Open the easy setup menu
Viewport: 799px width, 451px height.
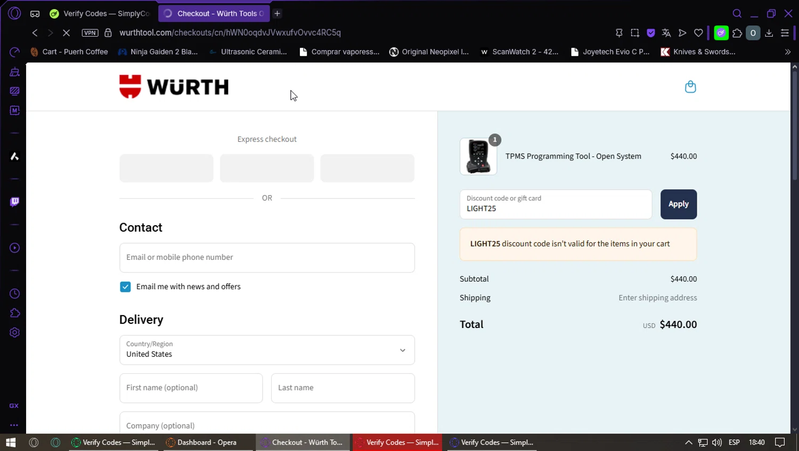(x=785, y=33)
